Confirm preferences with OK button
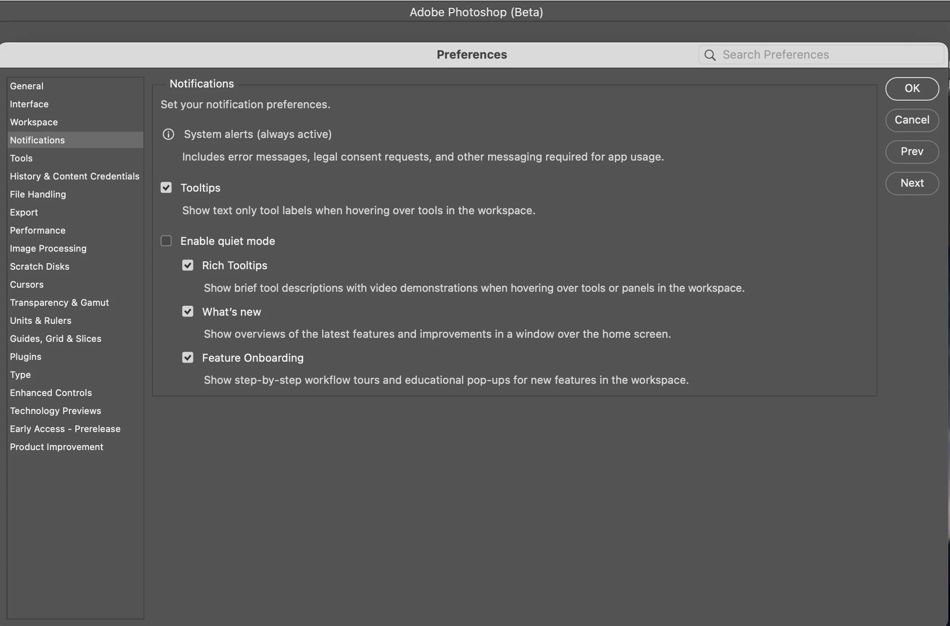The image size is (950, 626). click(x=912, y=88)
